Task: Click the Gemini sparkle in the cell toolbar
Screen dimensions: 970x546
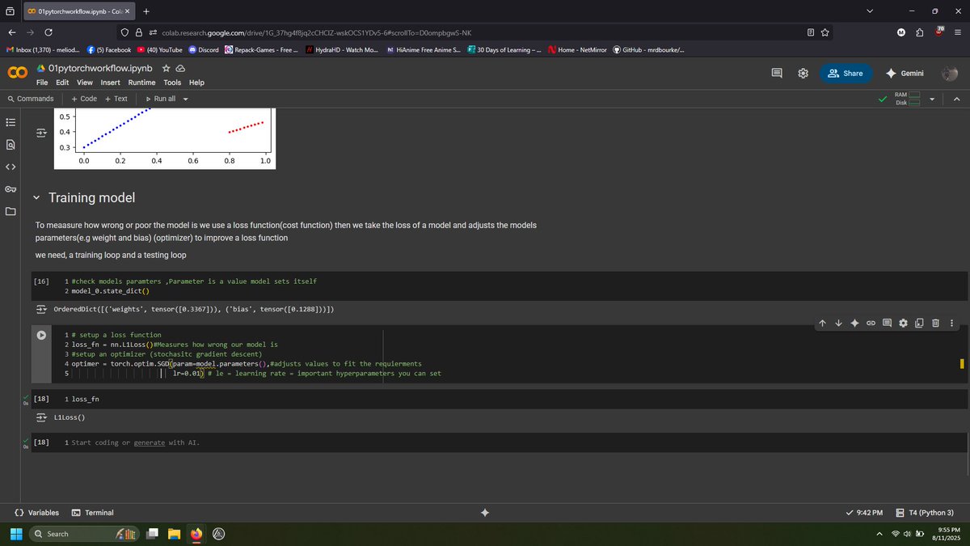Action: pos(854,324)
